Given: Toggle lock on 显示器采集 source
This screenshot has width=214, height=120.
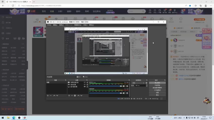Looking at the screenshot, I should [87, 87].
